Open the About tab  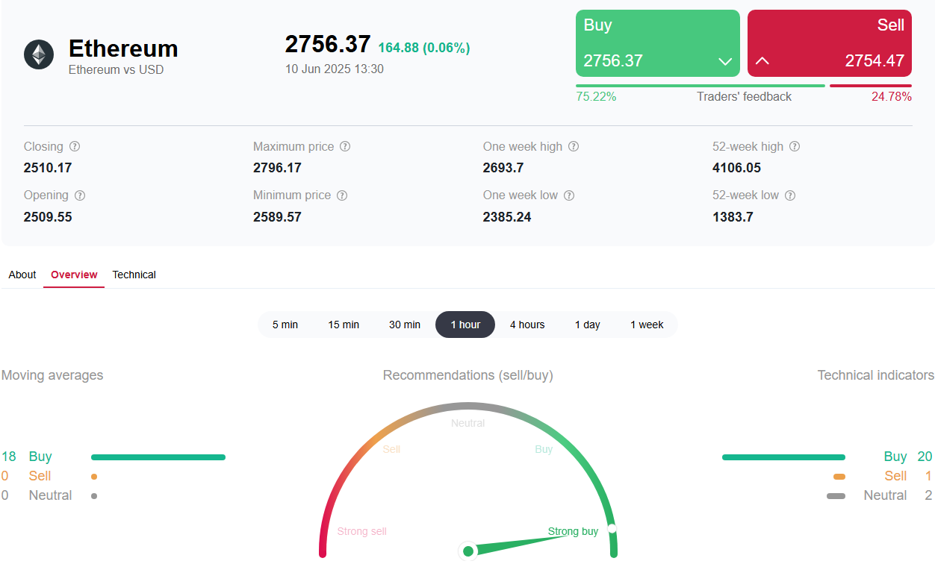[x=22, y=275]
